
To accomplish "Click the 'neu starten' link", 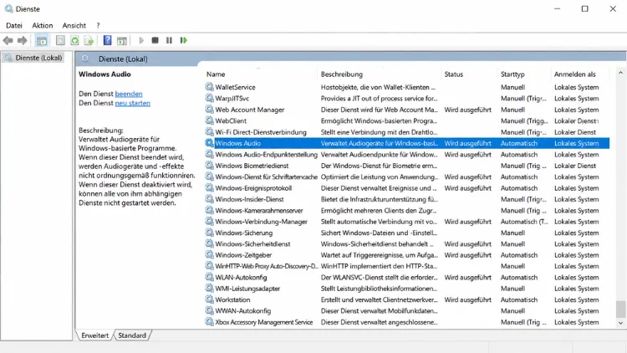I will (x=133, y=103).
